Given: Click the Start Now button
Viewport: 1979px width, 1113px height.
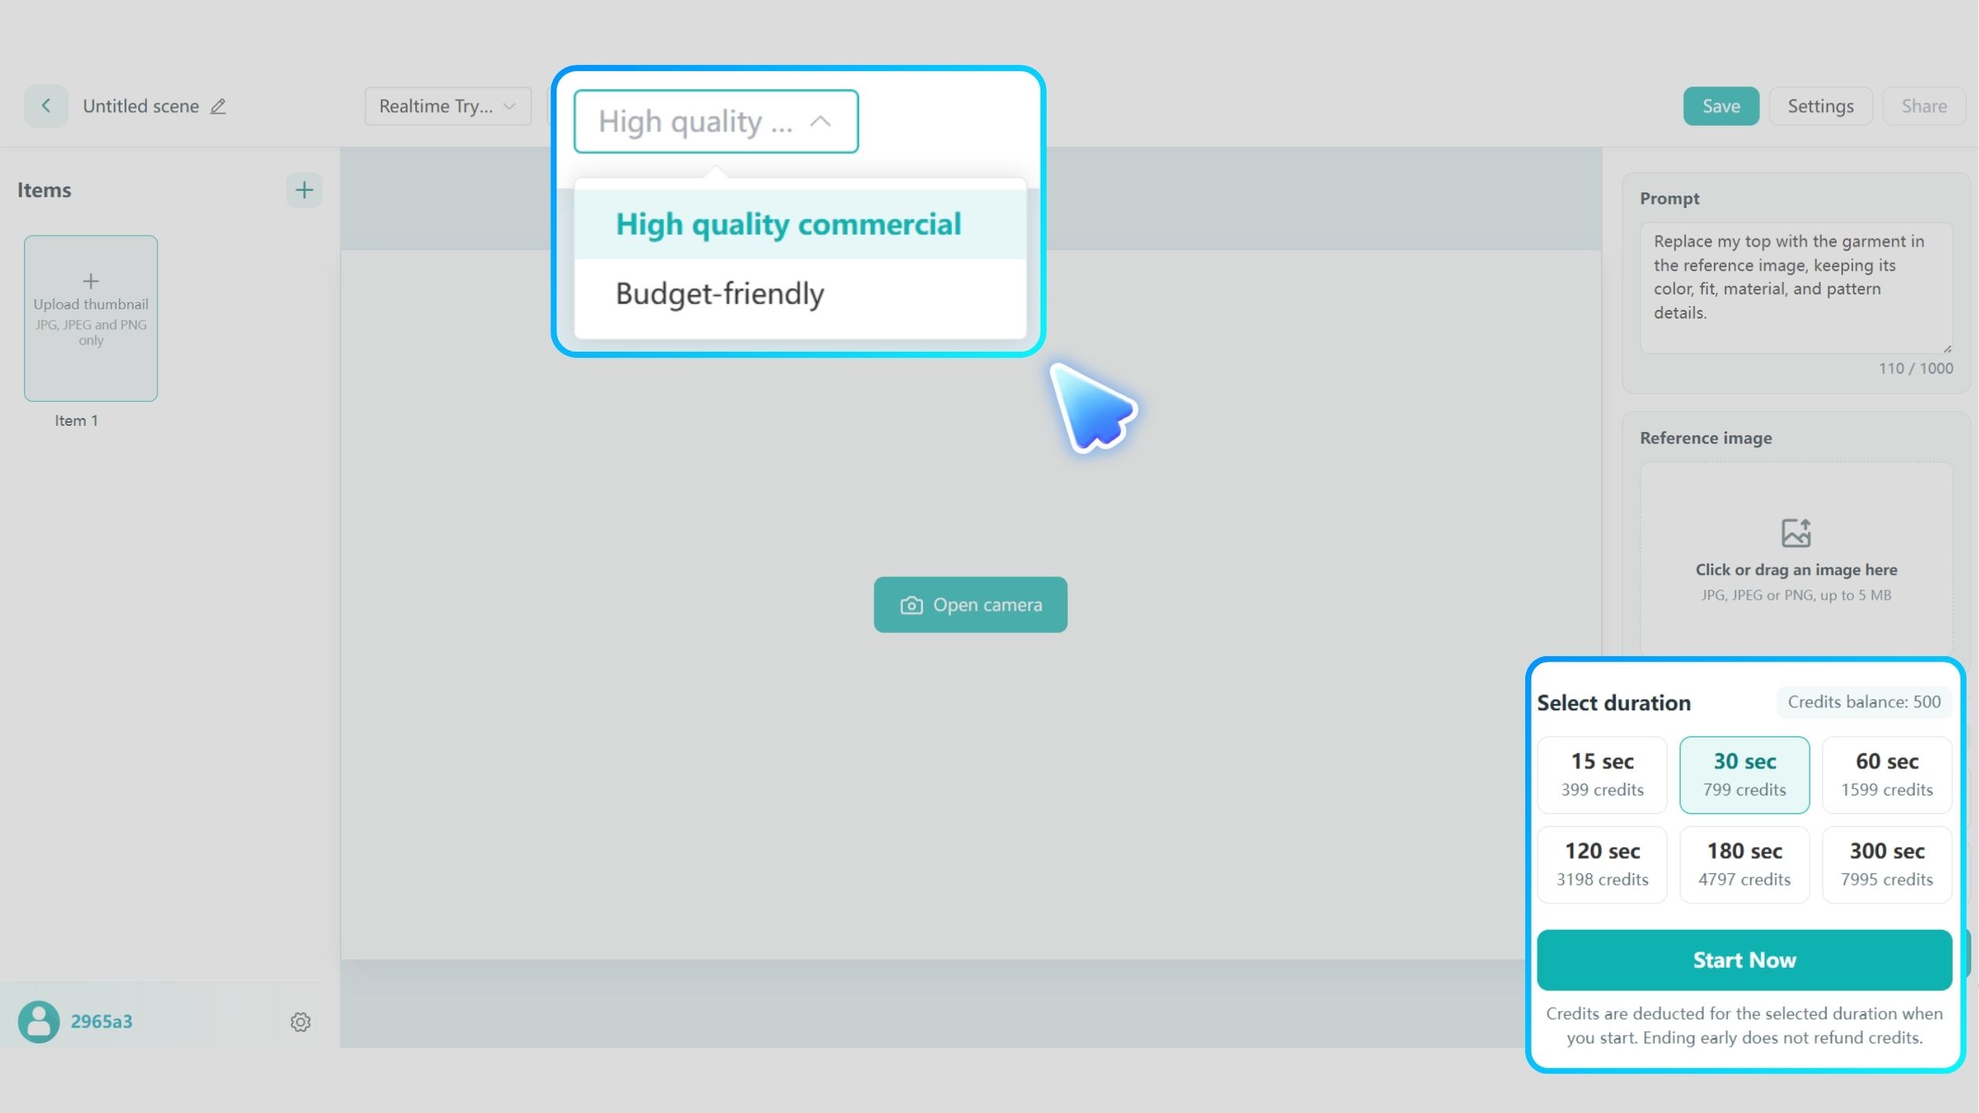Looking at the screenshot, I should click(x=1744, y=960).
